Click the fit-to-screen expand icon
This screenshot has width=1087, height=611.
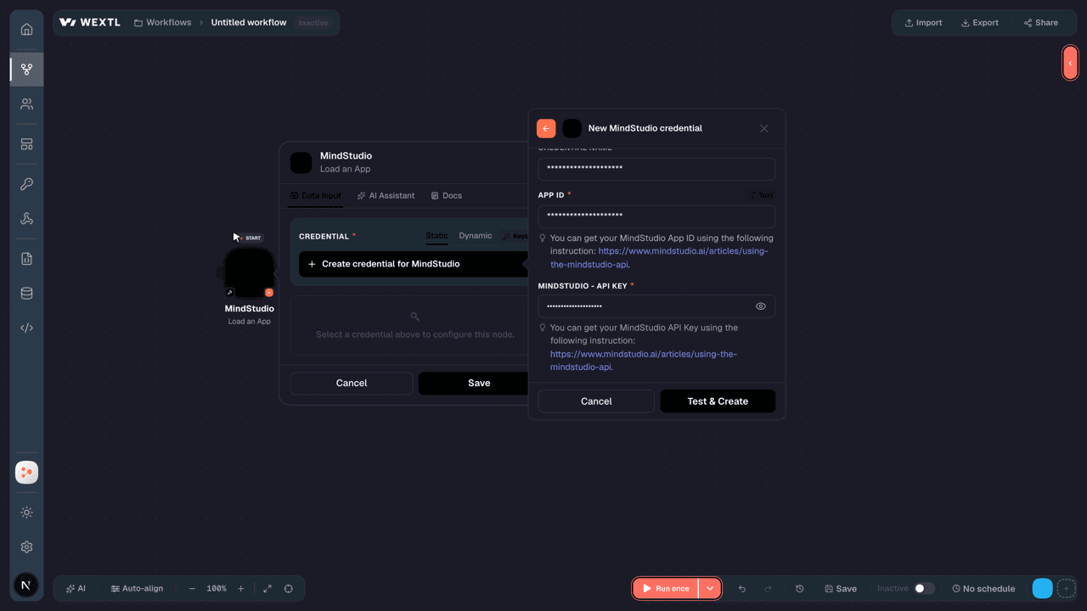point(268,588)
